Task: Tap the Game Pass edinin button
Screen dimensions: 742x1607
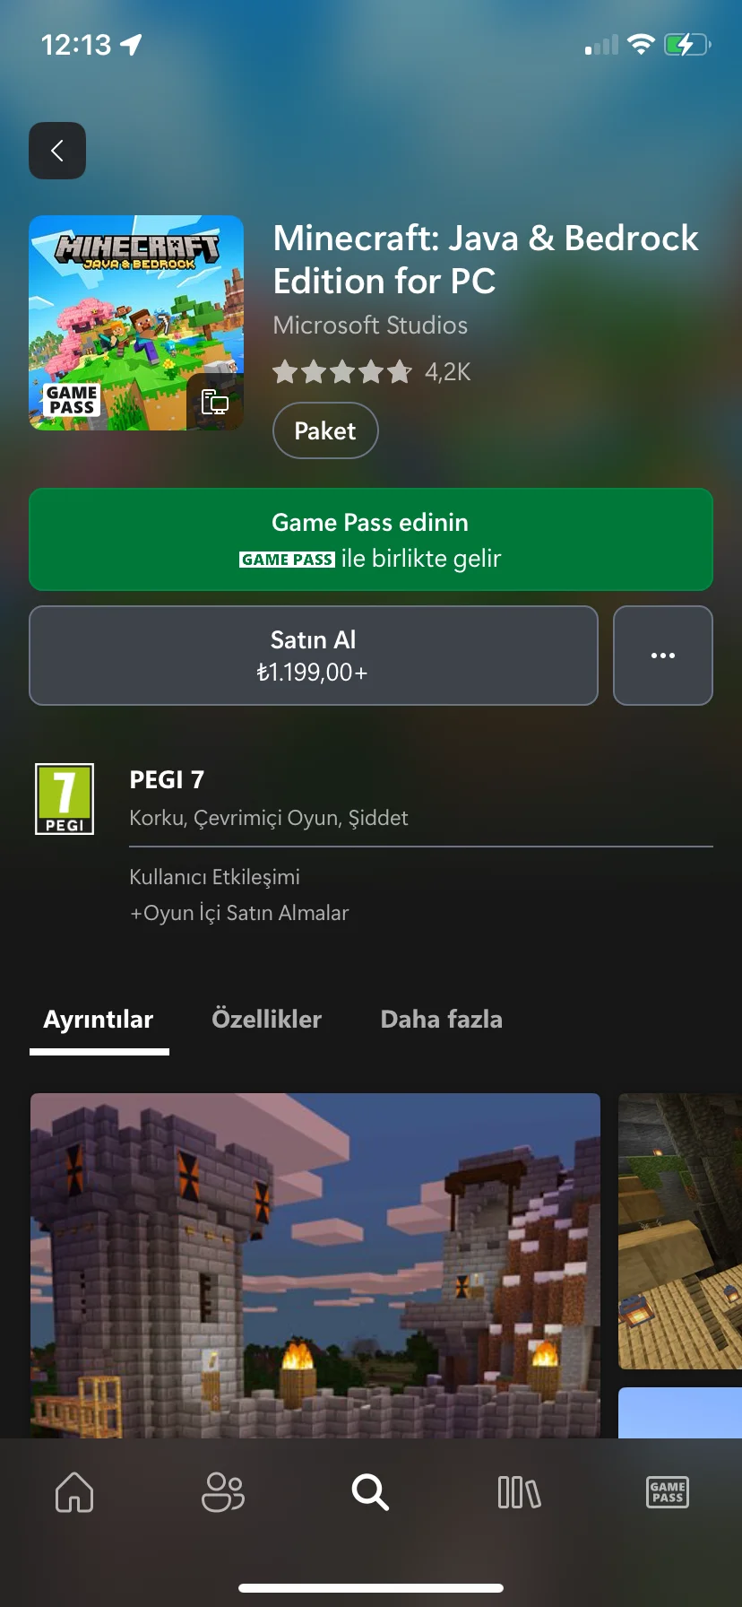Action: tap(371, 539)
